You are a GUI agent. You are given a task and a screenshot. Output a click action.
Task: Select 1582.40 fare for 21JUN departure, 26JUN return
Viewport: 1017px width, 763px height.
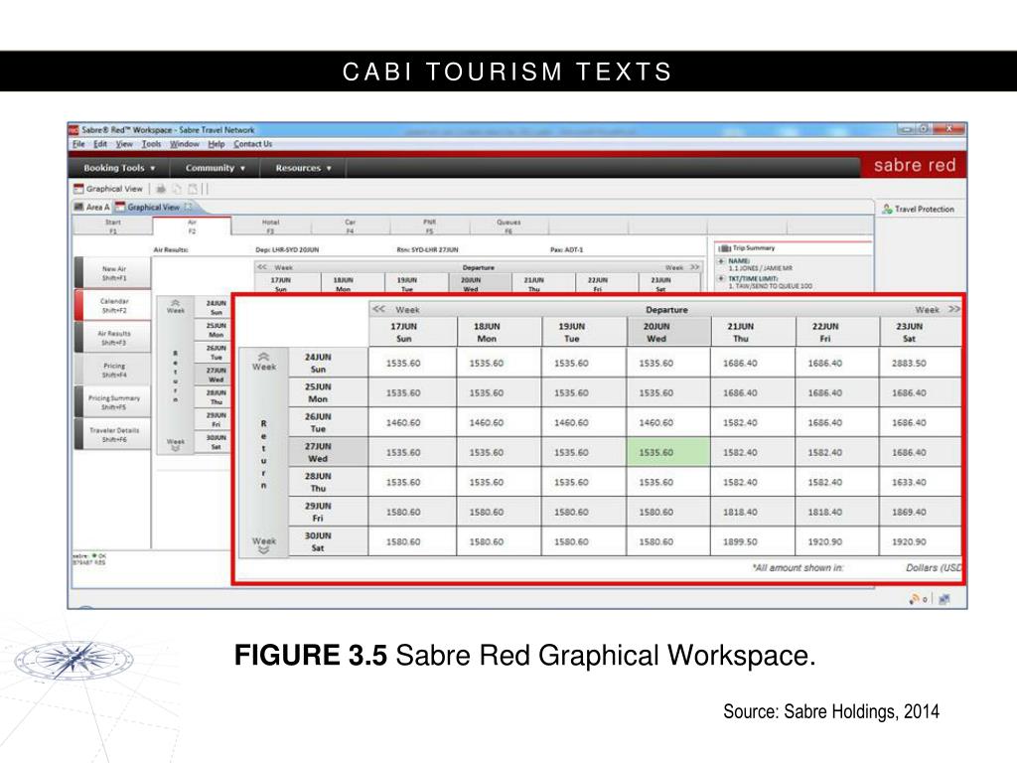[x=753, y=422]
